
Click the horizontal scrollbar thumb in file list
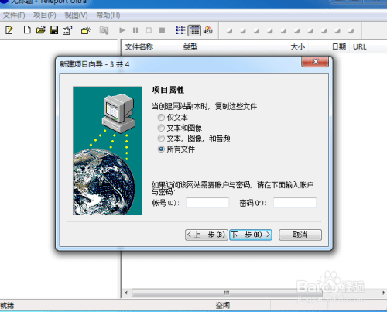(x=227, y=293)
